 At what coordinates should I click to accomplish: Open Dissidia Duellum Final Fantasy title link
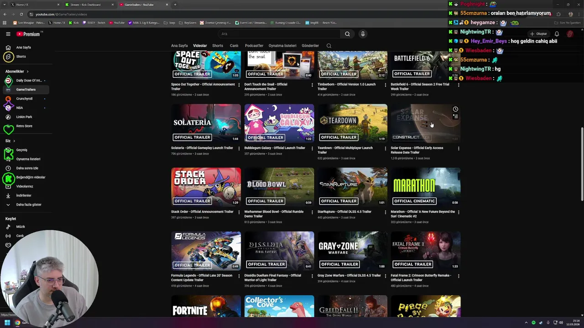pyautogui.click(x=273, y=277)
